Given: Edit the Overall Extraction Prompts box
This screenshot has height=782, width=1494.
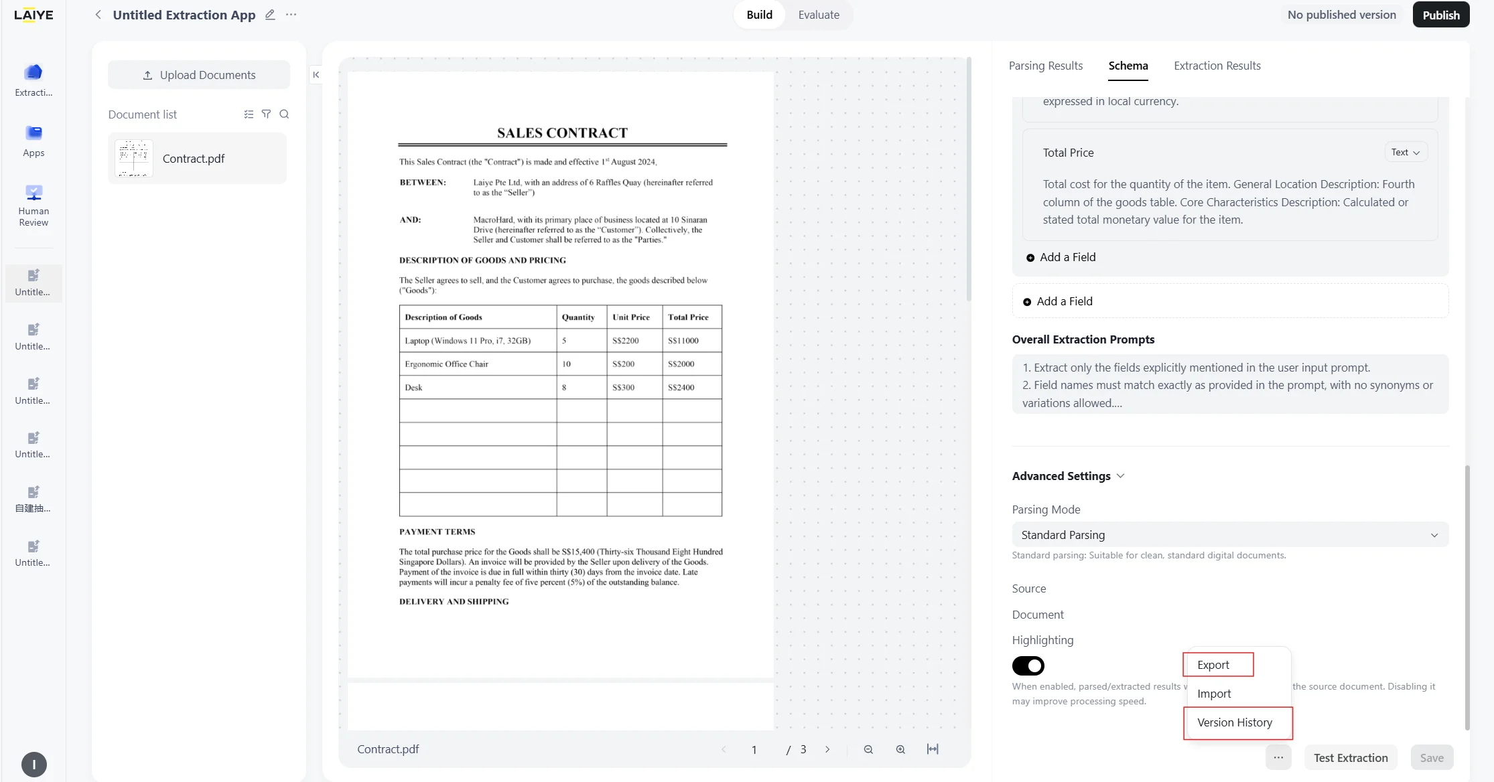Looking at the screenshot, I should [1230, 385].
